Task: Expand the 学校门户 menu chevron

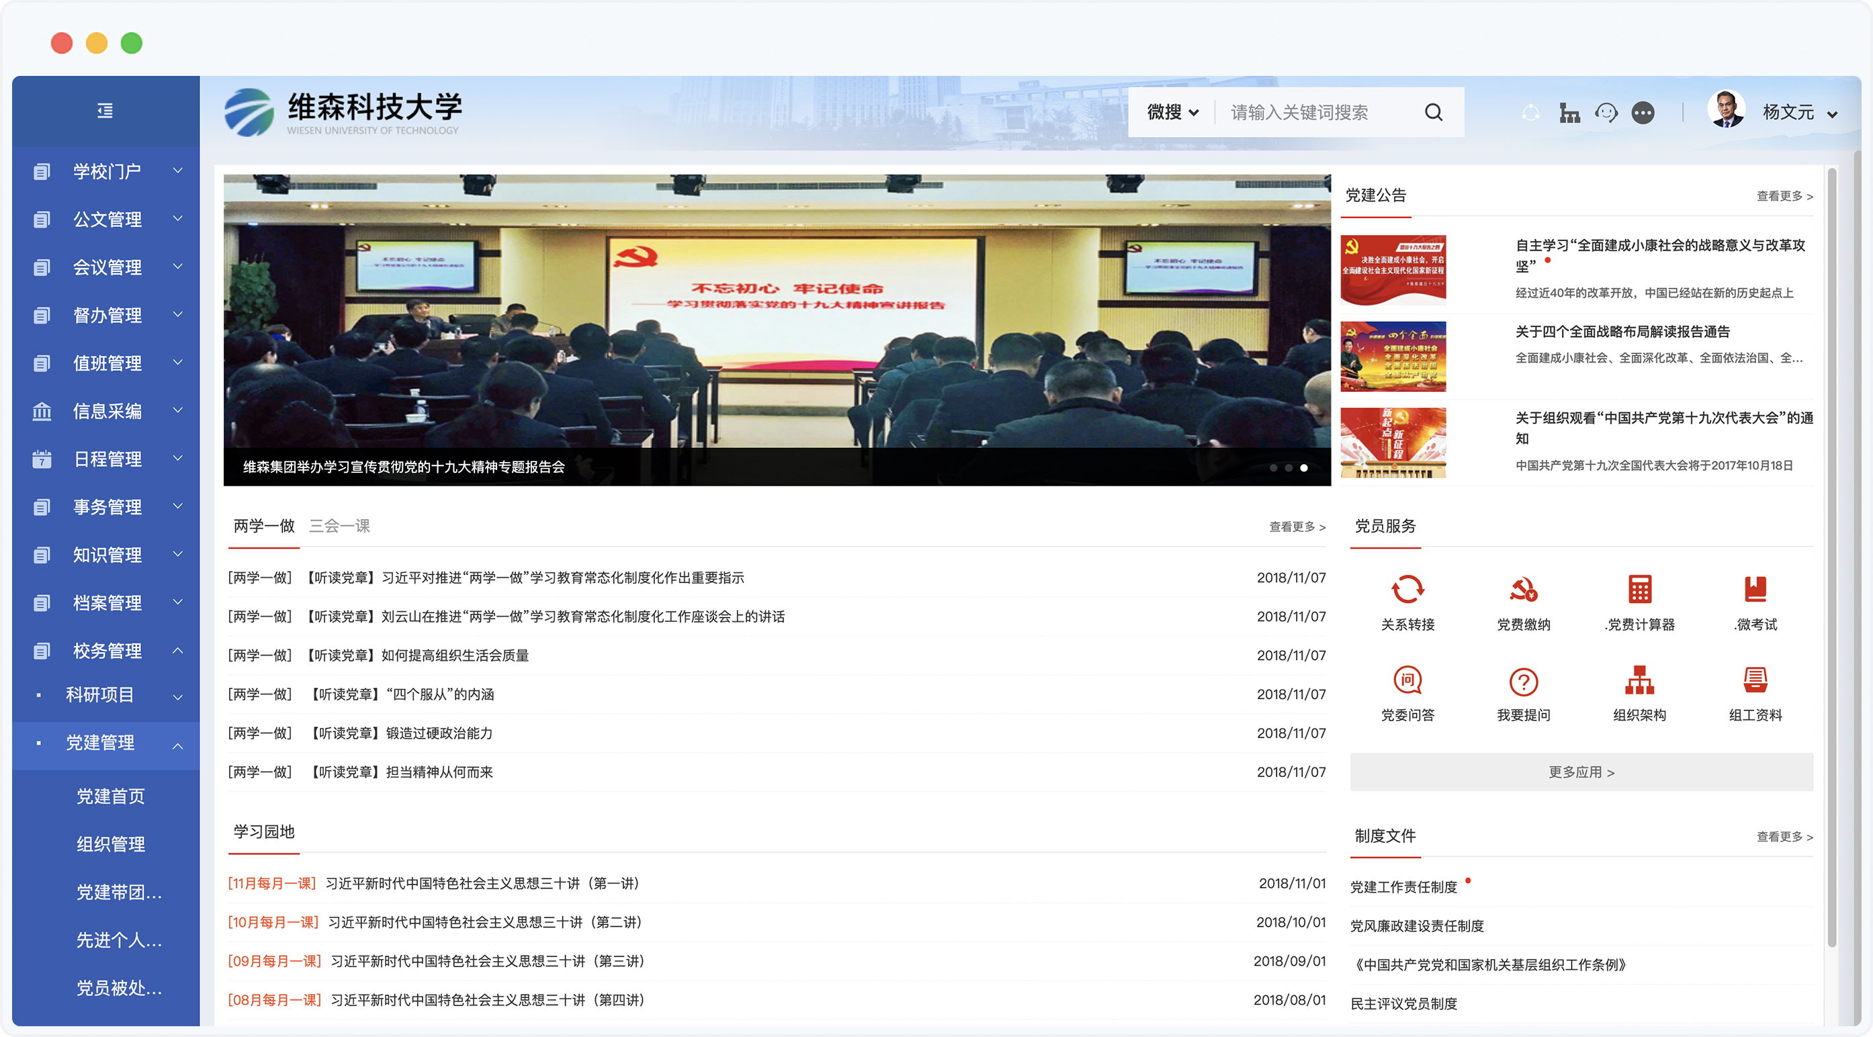Action: (x=178, y=170)
